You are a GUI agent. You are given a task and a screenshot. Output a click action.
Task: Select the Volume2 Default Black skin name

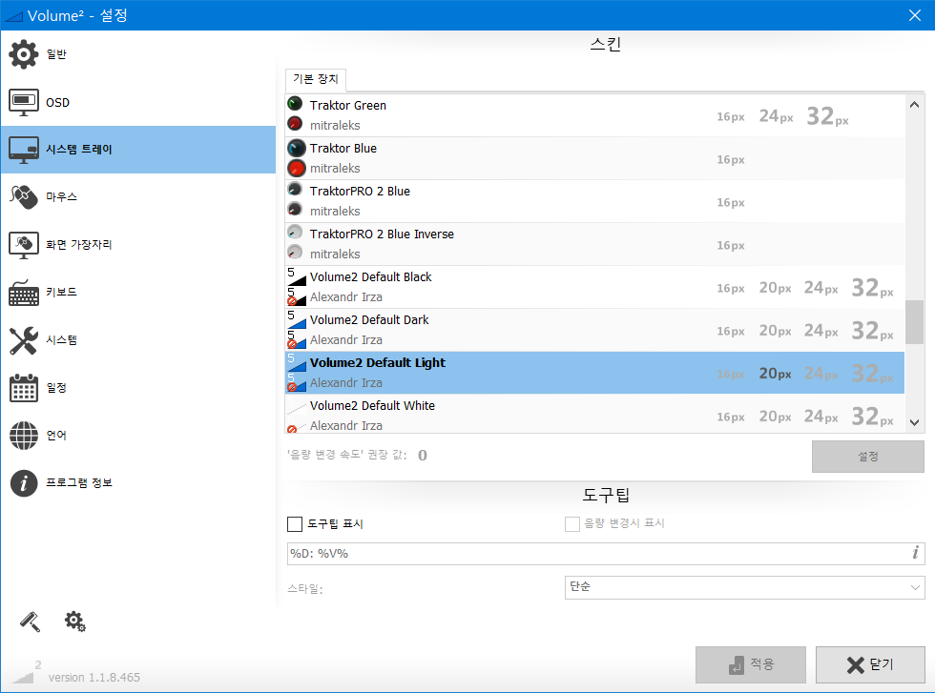(371, 277)
